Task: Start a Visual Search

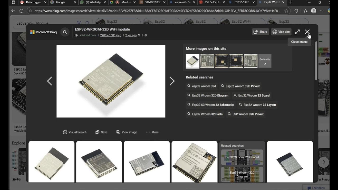Action: (75, 132)
